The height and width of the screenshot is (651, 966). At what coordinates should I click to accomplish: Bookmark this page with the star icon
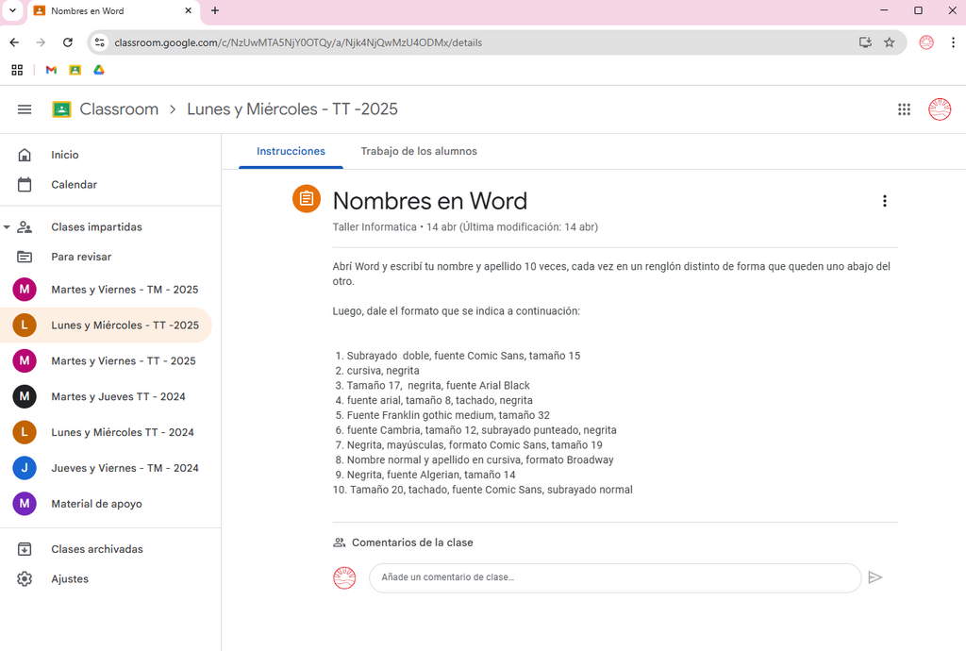click(889, 42)
